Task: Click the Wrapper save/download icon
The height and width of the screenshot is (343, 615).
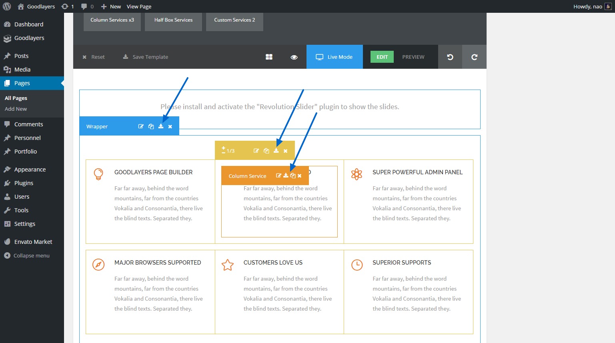Action: pos(161,126)
